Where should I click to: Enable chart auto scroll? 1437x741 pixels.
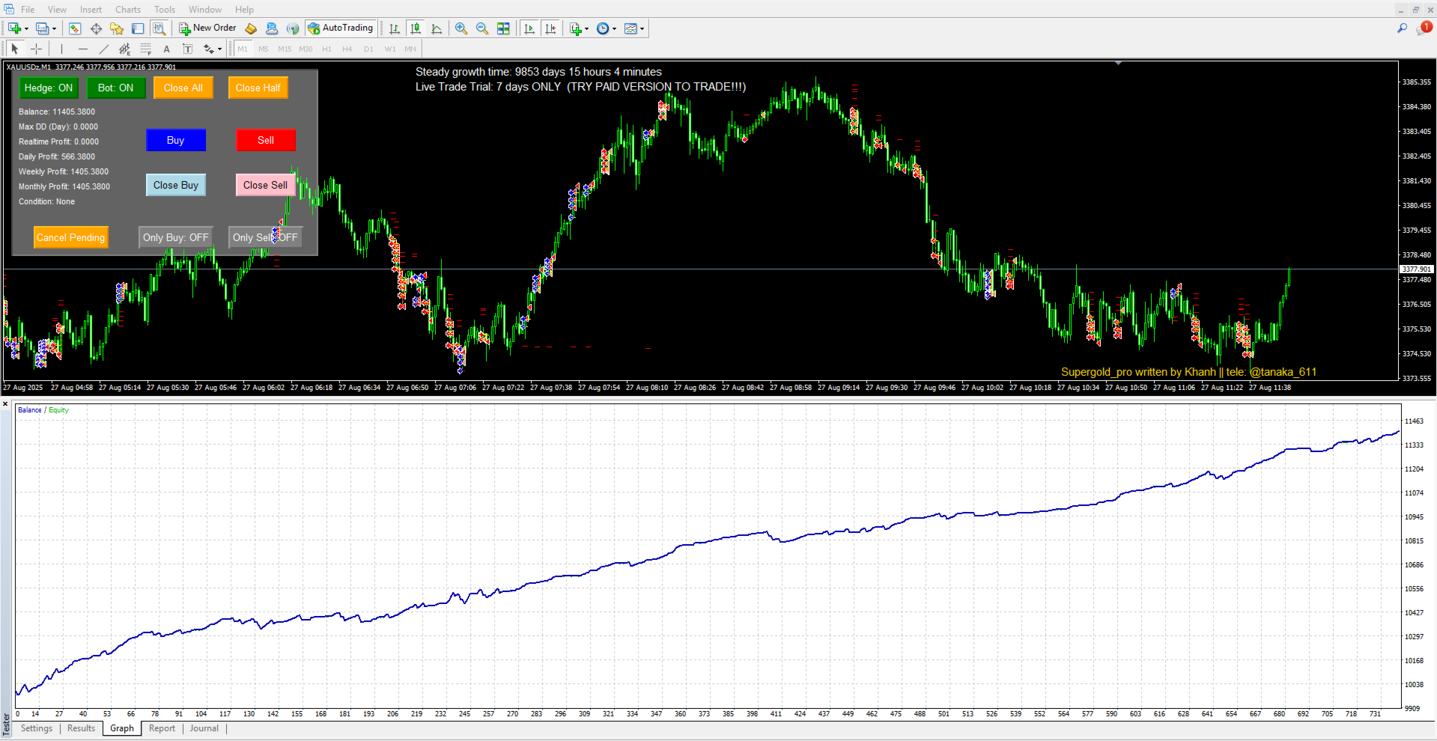(x=529, y=28)
